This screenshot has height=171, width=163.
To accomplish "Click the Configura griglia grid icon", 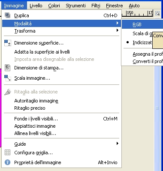I will coord(7,153).
